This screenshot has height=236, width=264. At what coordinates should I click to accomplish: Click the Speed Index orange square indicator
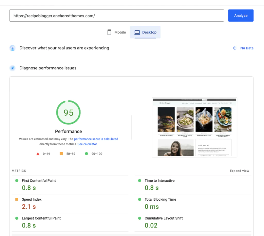click(17, 199)
